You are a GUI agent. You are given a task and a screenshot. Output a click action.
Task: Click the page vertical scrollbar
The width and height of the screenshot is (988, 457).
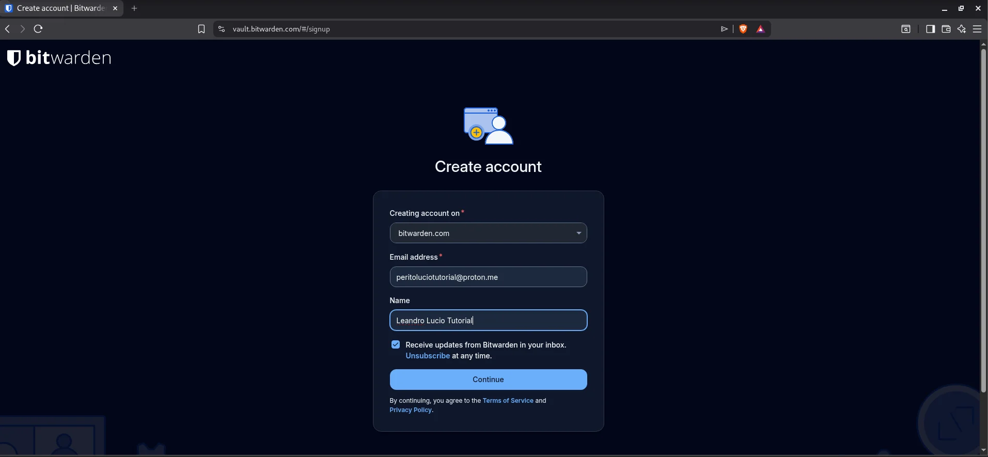click(983, 221)
